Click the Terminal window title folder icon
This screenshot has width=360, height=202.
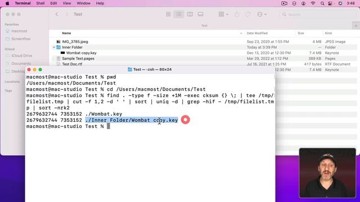[130, 70]
